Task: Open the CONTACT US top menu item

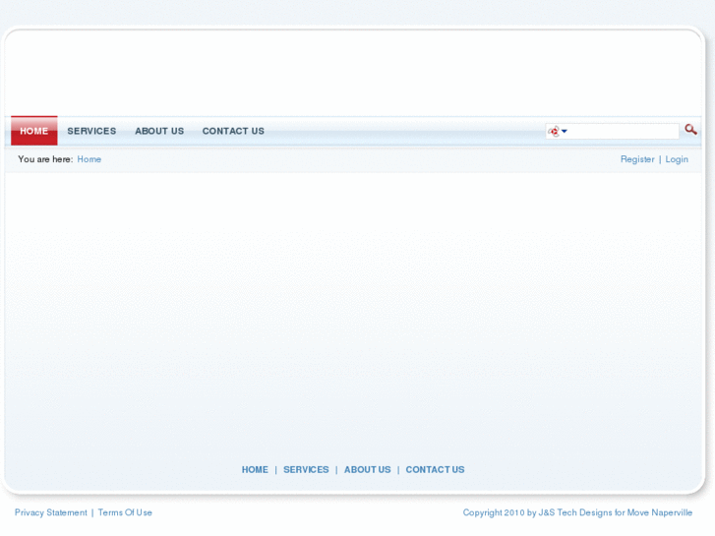Action: pyautogui.click(x=233, y=131)
